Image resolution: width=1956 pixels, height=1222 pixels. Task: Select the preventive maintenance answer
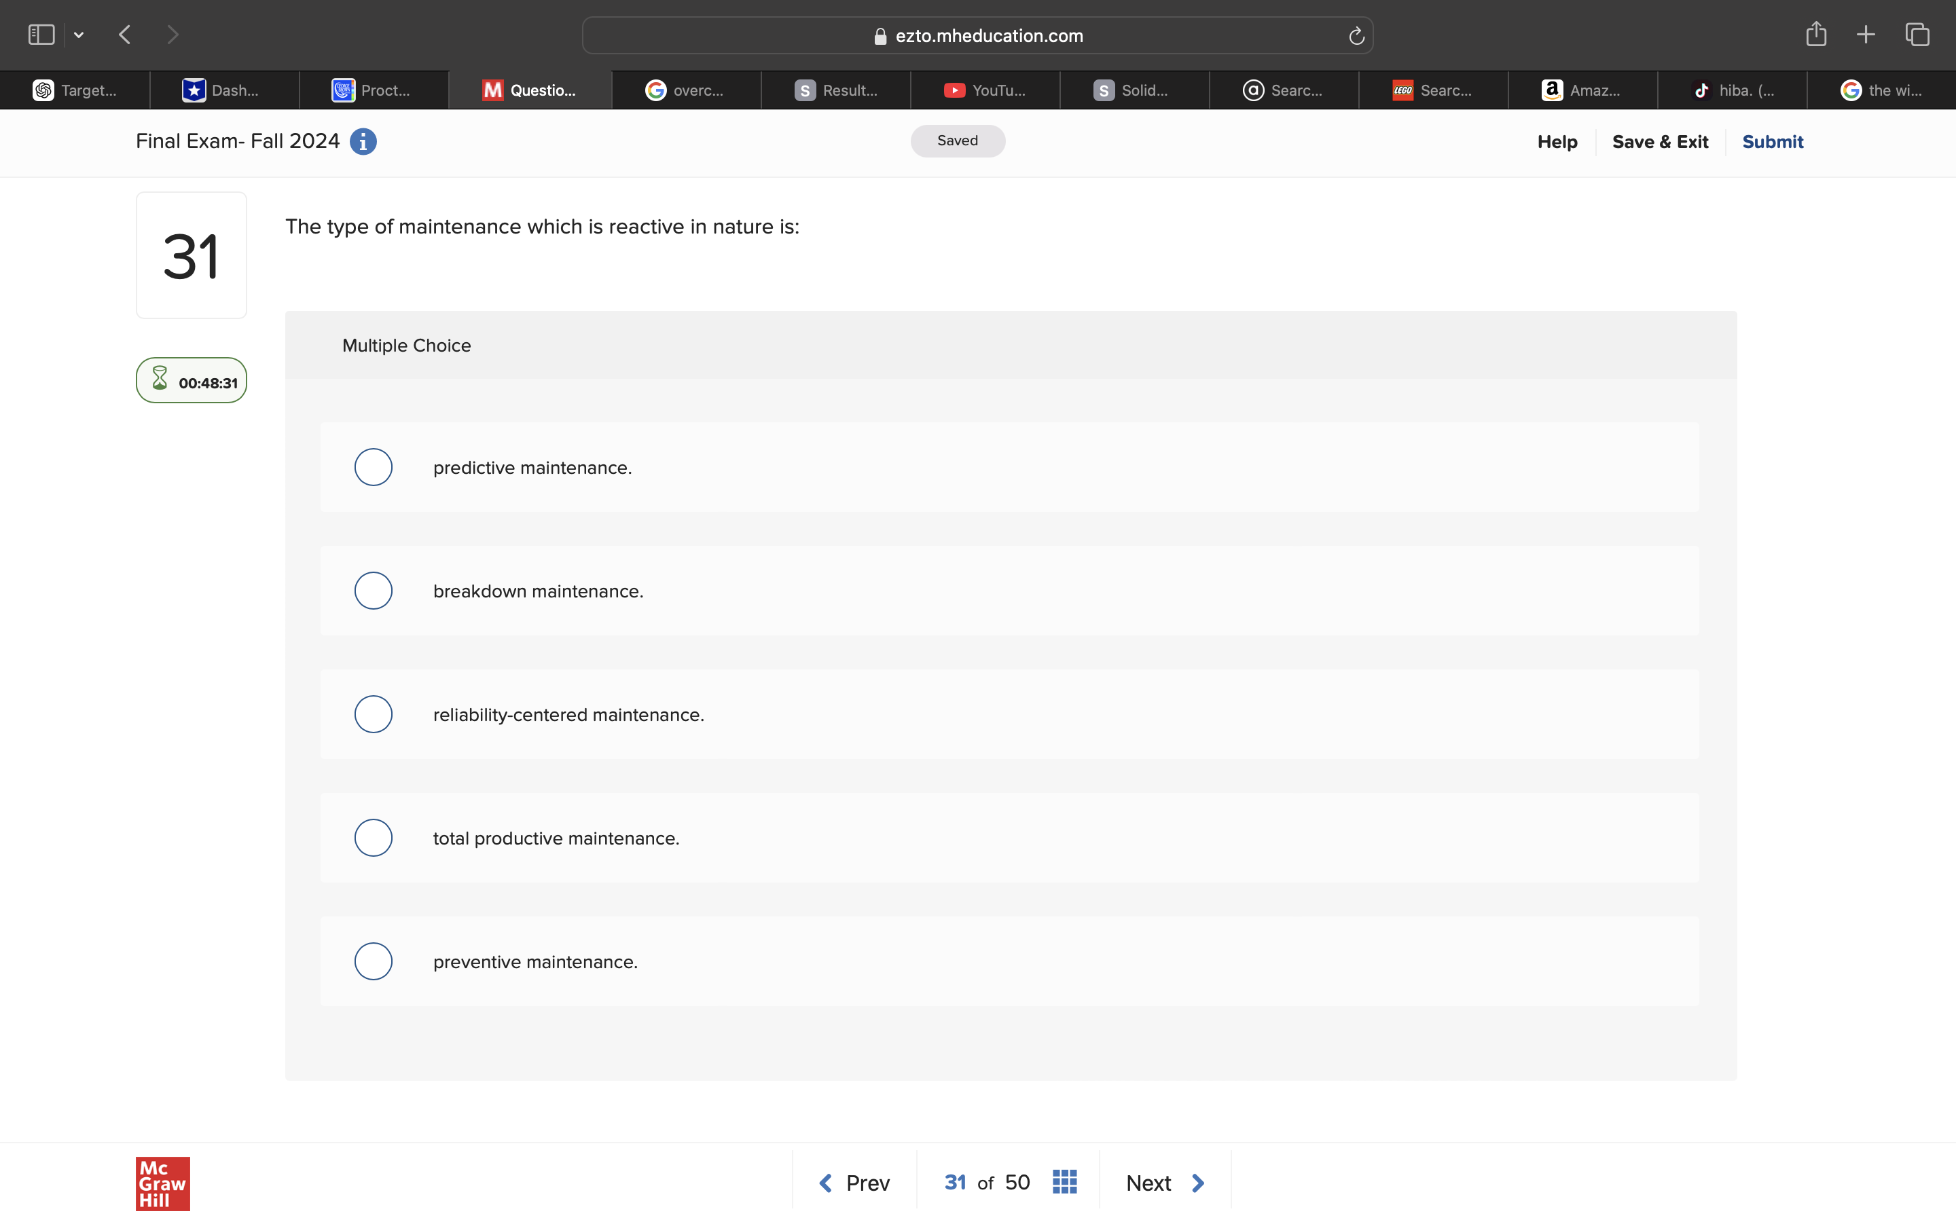point(374,961)
